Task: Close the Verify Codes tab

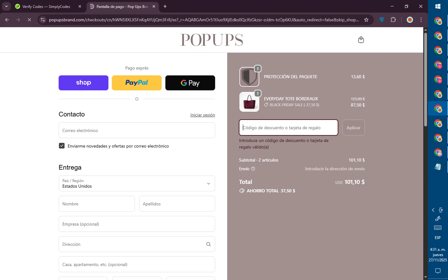Action: coord(80,6)
